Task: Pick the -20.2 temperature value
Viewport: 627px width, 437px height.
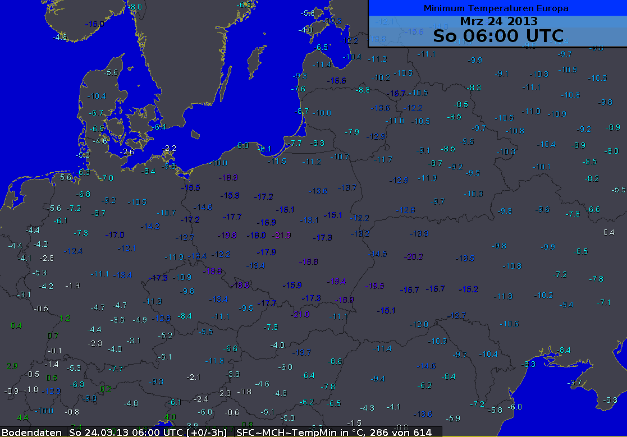Action: click(413, 257)
